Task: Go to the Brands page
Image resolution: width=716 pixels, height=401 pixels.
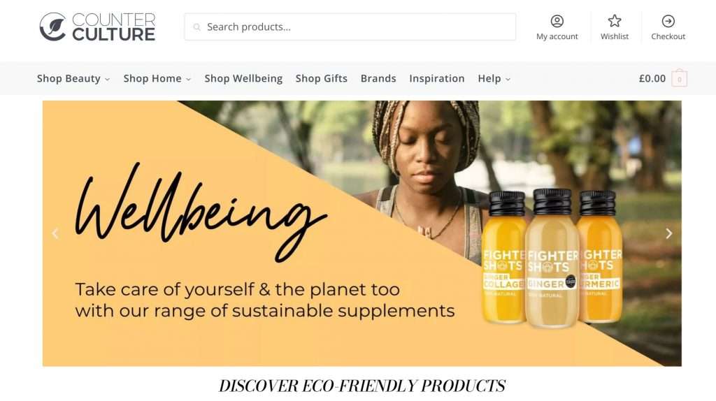Action: (x=378, y=78)
